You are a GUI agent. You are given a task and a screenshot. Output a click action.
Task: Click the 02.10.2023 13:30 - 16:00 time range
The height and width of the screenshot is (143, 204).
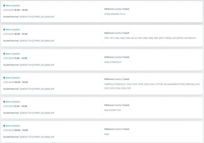tap(15, 106)
